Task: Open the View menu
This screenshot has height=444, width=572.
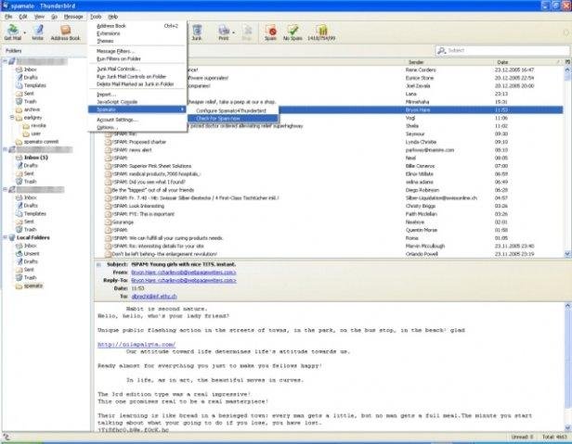Action: [x=39, y=17]
